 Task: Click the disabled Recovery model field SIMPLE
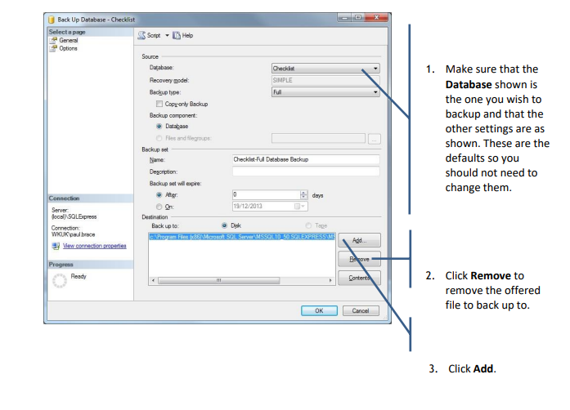coord(325,80)
